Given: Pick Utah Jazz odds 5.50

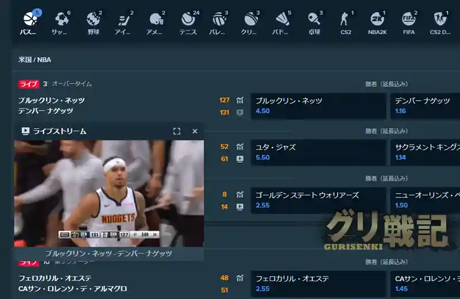Looking at the screenshot, I should click(x=318, y=152).
